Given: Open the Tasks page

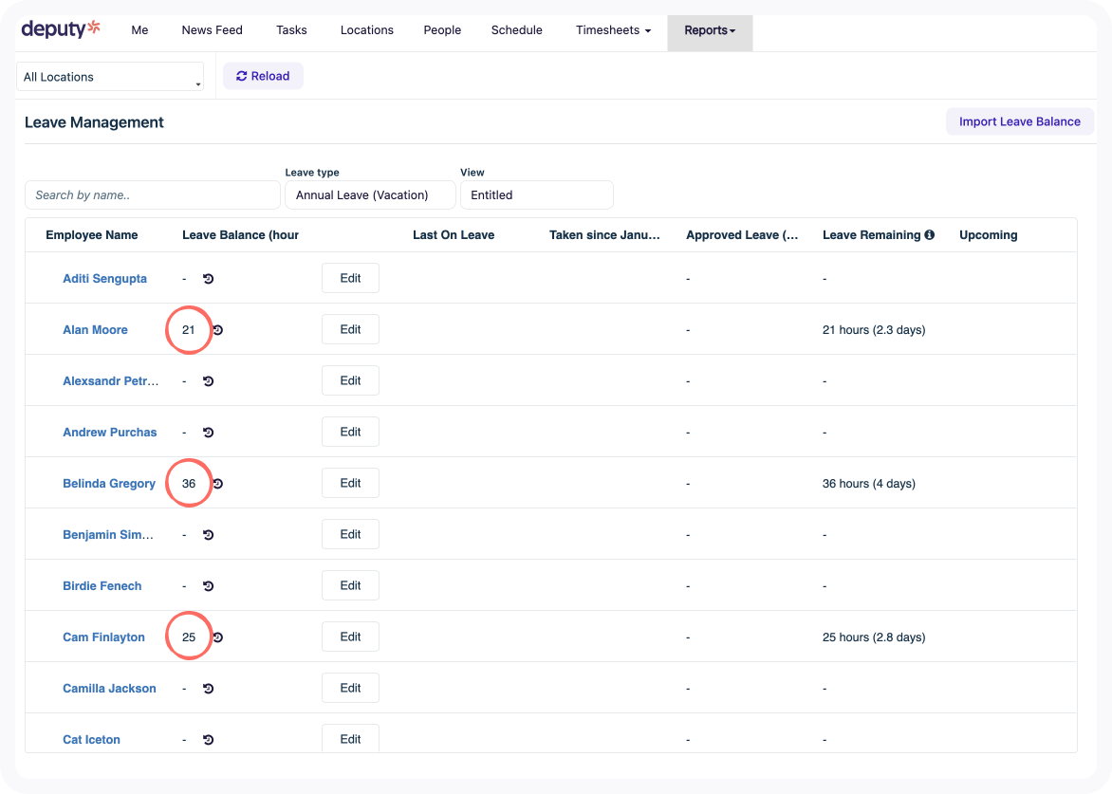Looking at the screenshot, I should (x=291, y=29).
